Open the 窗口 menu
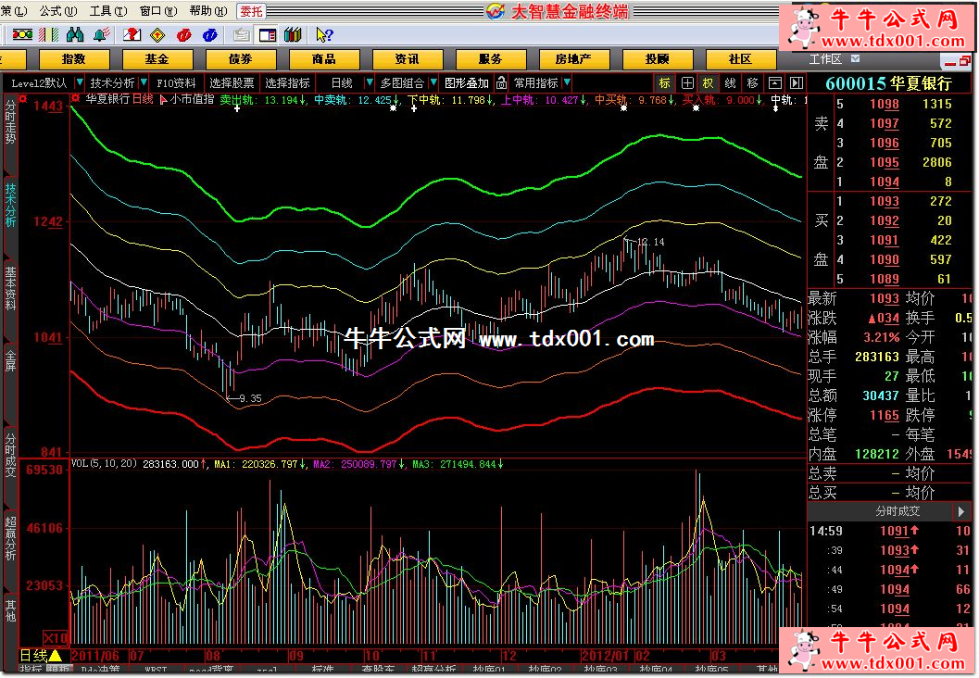 pyautogui.click(x=158, y=10)
